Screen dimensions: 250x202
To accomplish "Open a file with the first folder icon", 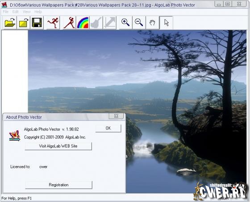I will click(x=10, y=23).
